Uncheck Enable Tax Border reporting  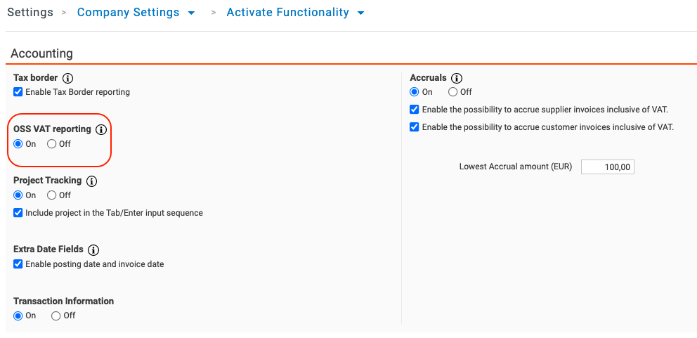coord(18,92)
